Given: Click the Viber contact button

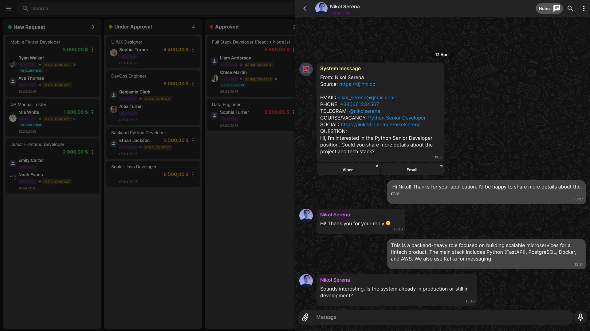Looking at the screenshot, I should pos(348,170).
